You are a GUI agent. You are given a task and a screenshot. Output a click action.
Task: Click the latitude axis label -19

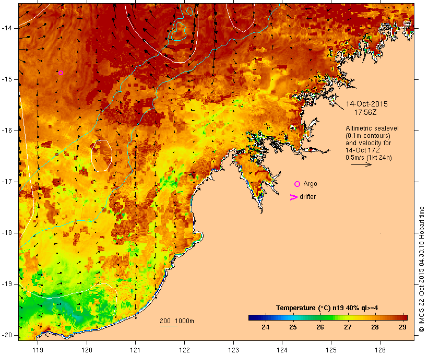[6, 284]
